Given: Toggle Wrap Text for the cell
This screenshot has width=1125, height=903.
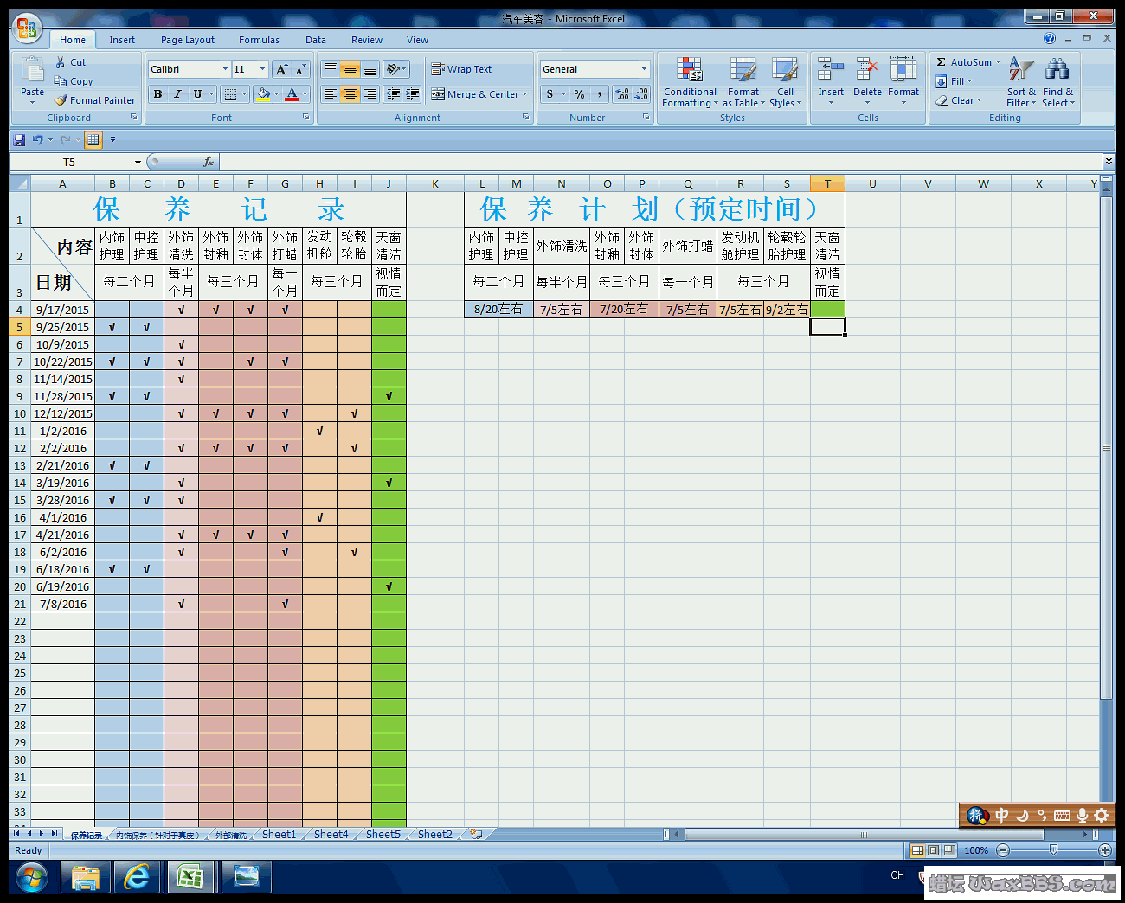Looking at the screenshot, I should (461, 69).
